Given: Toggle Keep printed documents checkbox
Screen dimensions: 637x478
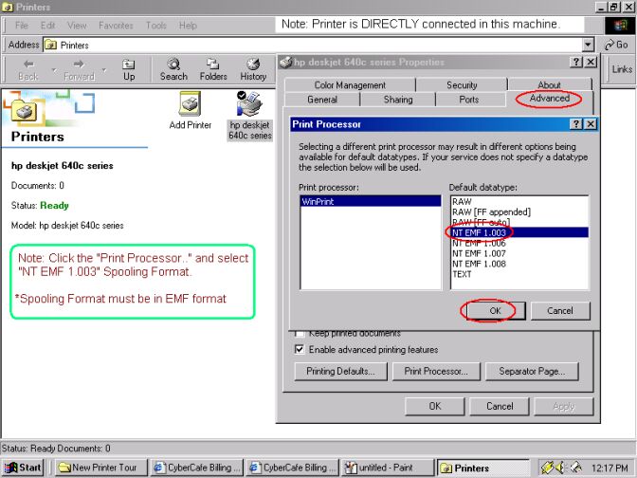Looking at the screenshot, I should pos(300,334).
